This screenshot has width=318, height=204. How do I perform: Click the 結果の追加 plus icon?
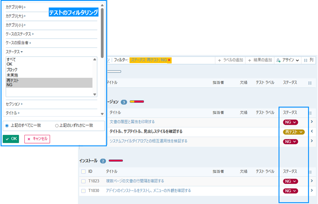(250, 60)
